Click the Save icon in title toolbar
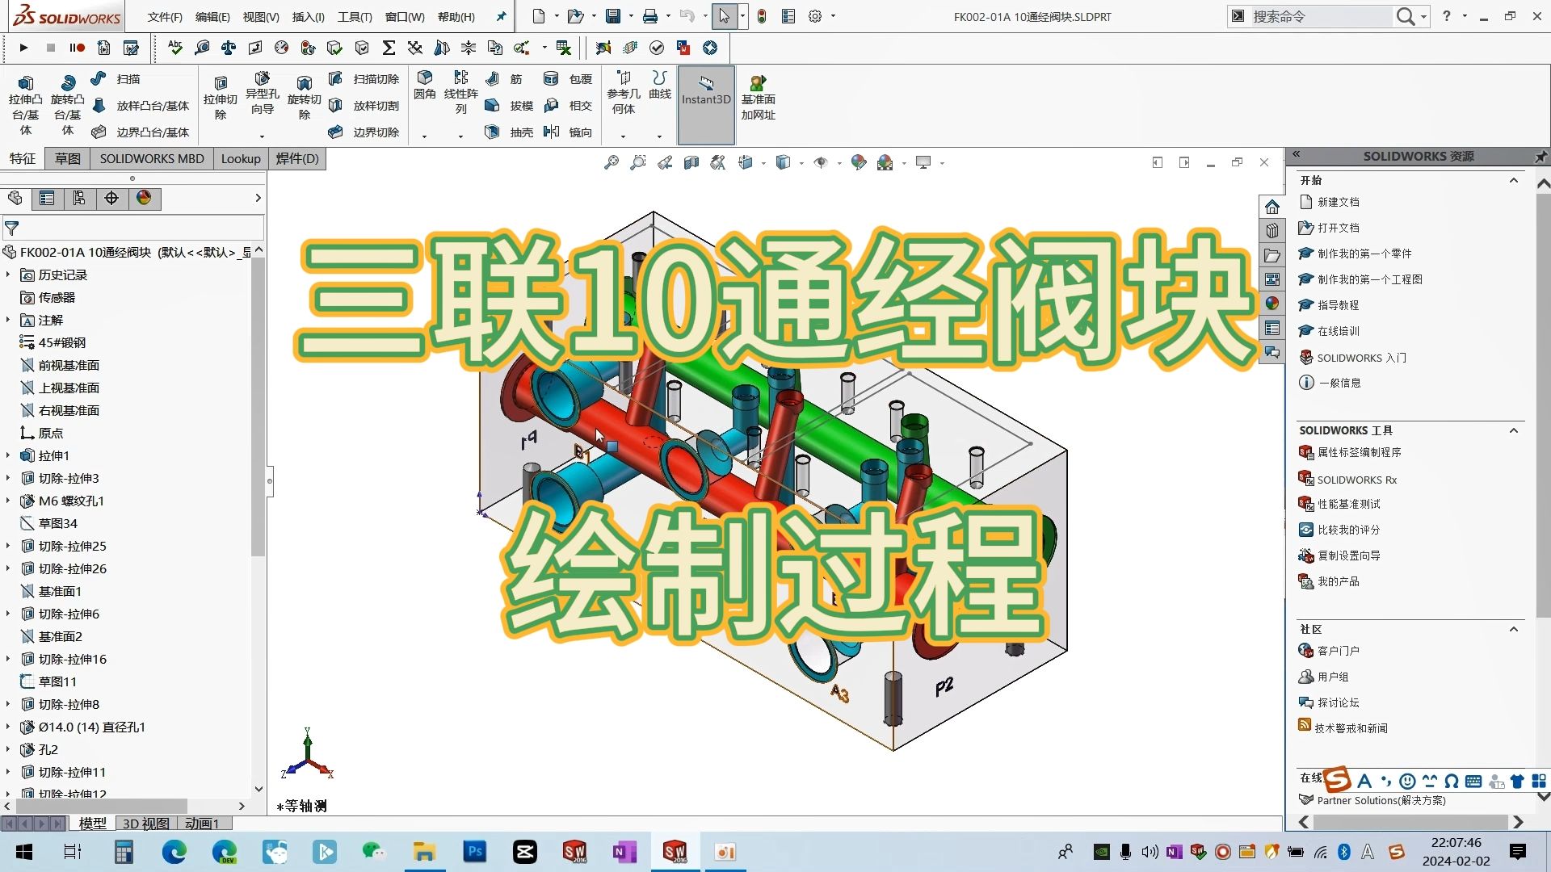Screen dimensions: 1551x872 613,16
